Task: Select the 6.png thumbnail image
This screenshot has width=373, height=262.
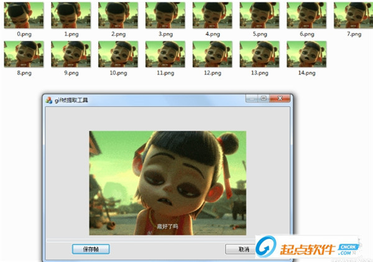Action: (x=306, y=15)
